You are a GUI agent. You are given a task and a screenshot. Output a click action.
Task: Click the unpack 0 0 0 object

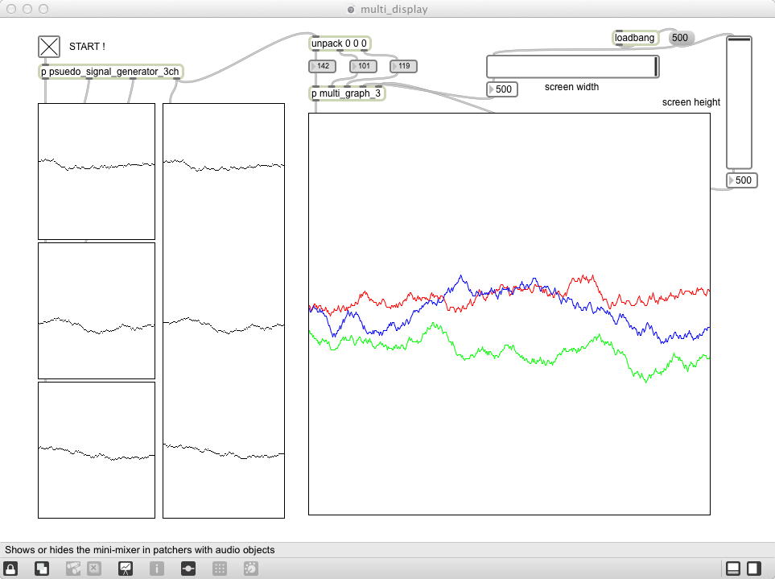339,43
